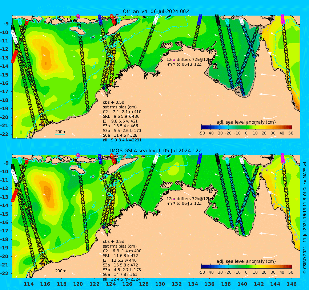Click the '0' tick label on the bottom colorbar

(x=246, y=272)
